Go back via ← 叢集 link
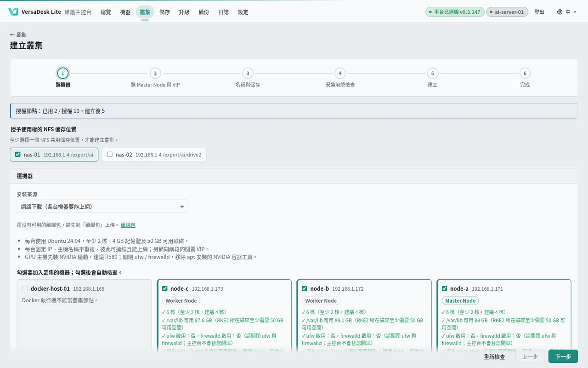 click(18, 34)
